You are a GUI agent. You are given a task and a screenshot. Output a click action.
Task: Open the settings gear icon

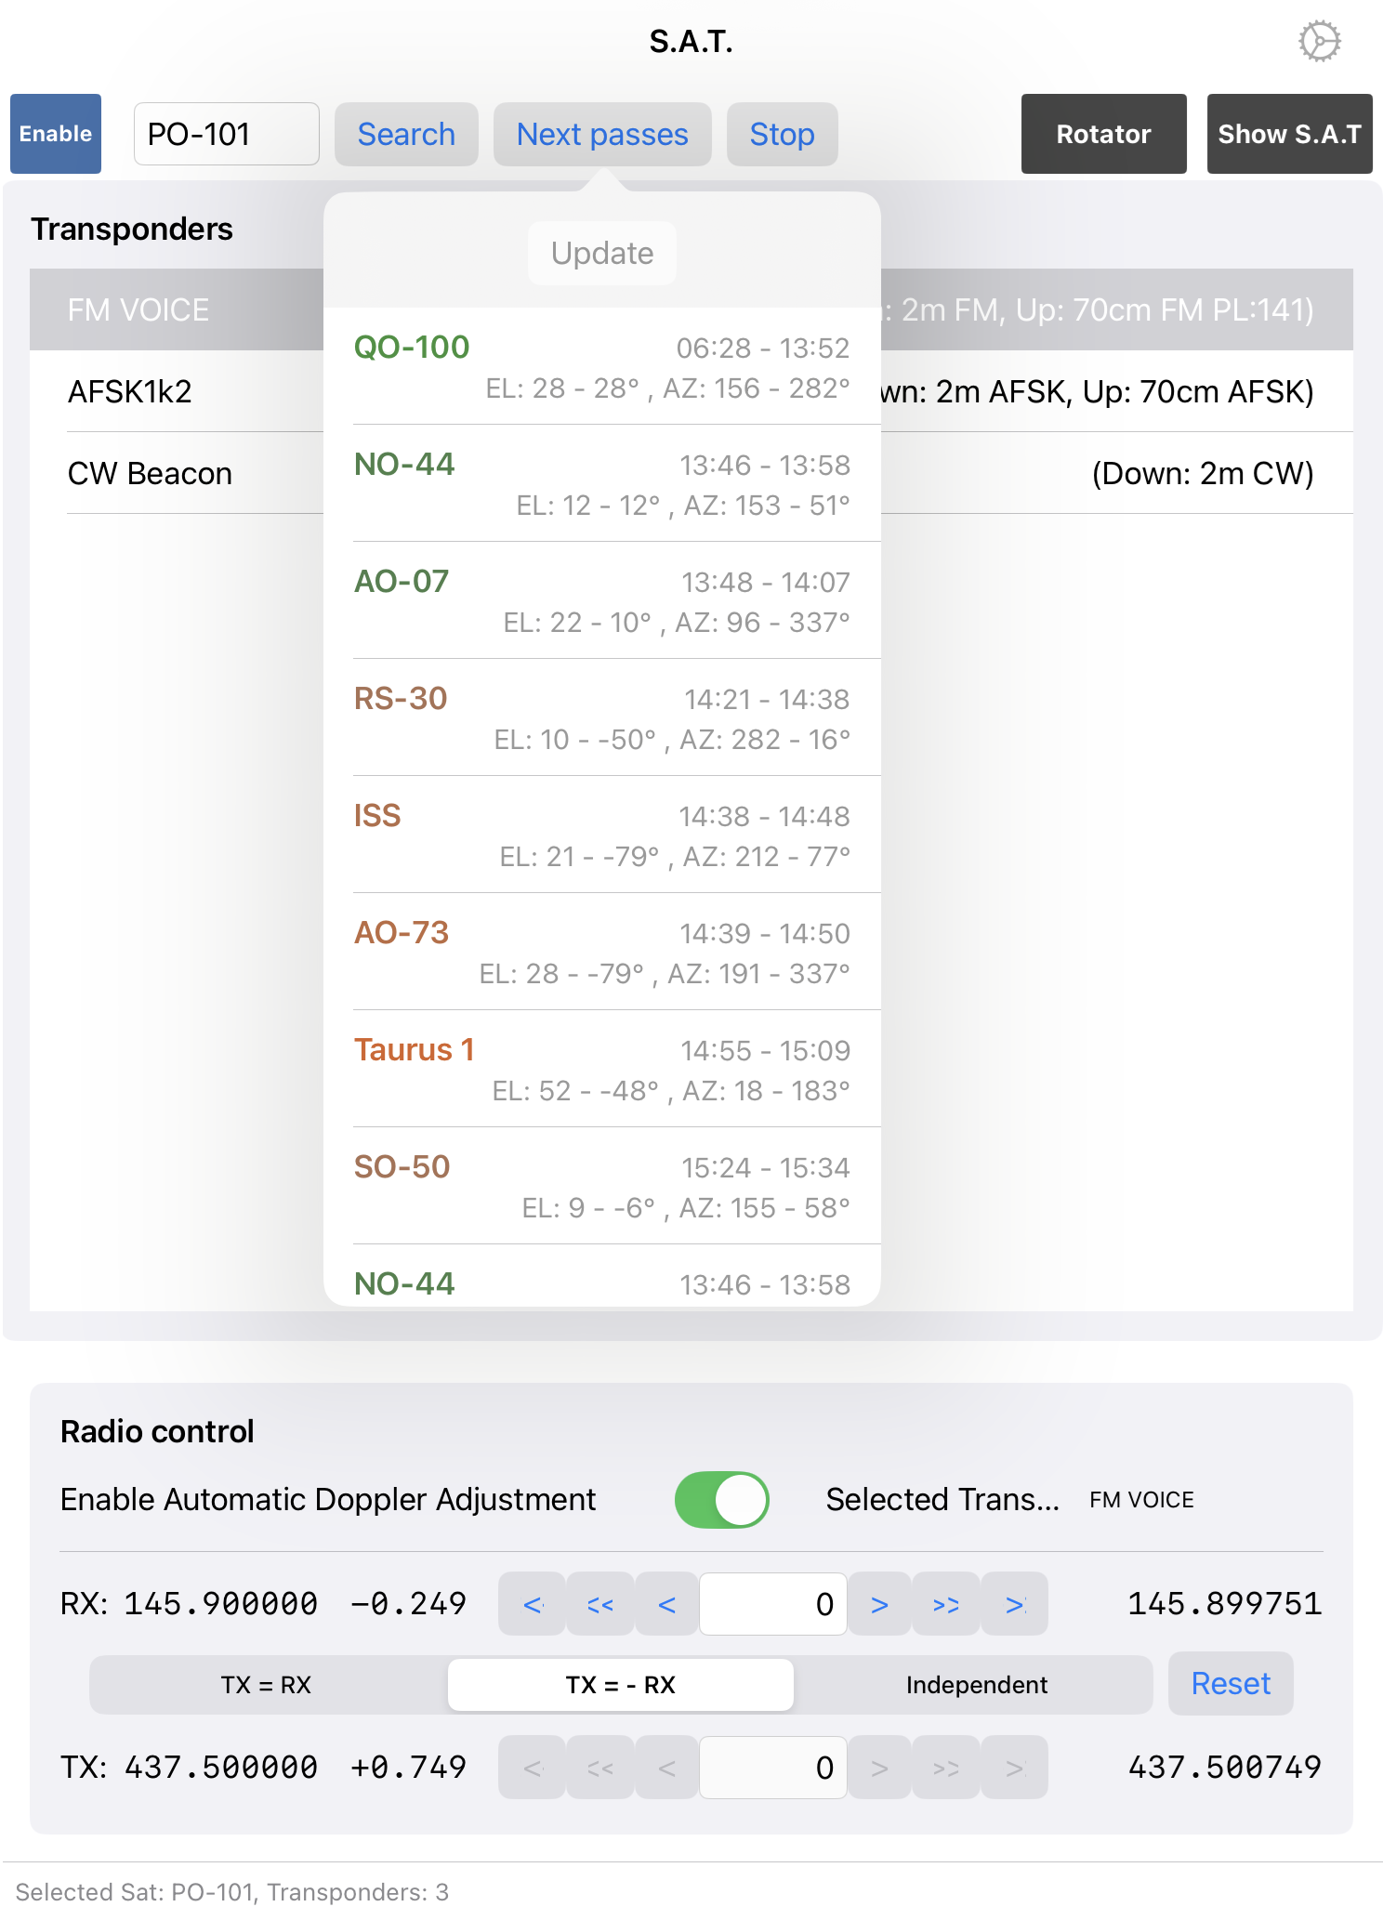(1319, 42)
